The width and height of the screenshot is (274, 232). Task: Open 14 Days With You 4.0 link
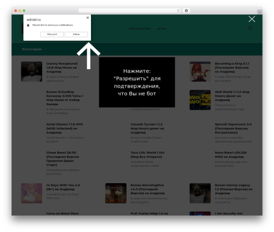[63, 187]
